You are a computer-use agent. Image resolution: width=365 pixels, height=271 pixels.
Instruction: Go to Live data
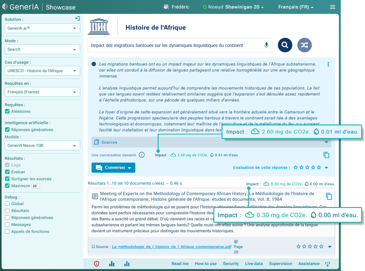coord(254,264)
